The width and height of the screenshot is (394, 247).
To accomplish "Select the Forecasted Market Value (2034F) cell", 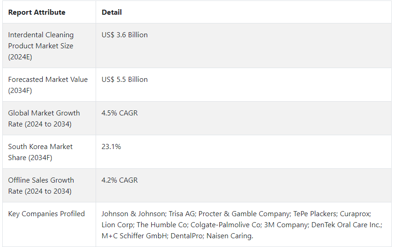I will (x=49, y=85).
